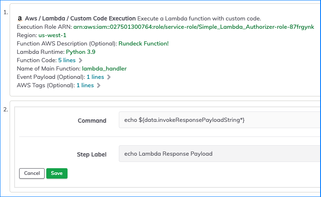Expand the AWS Tags chevron

coord(99,86)
